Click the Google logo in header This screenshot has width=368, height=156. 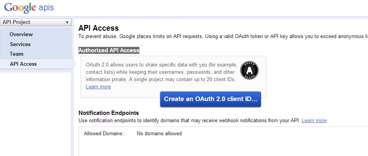(20, 8)
